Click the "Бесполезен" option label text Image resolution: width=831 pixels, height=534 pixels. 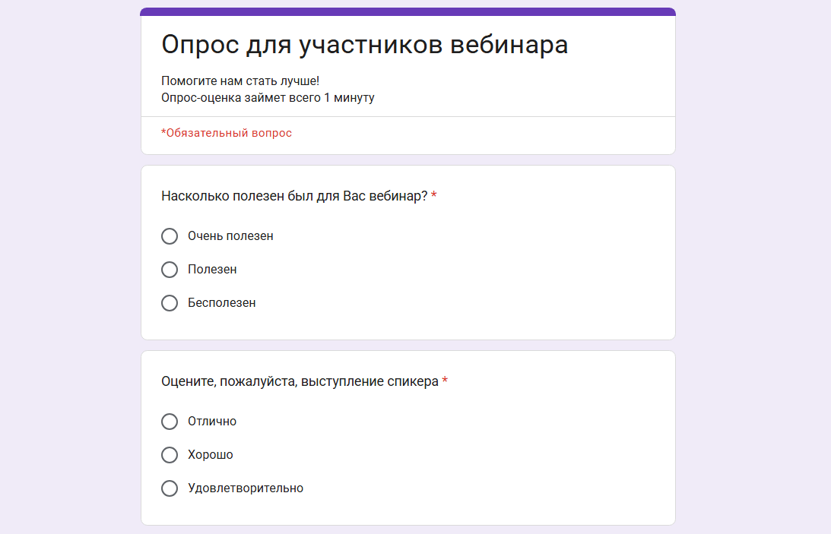pos(221,303)
